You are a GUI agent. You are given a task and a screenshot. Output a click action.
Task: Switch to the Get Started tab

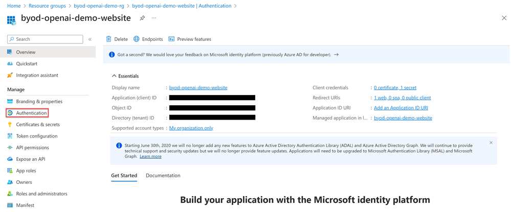pos(124,176)
